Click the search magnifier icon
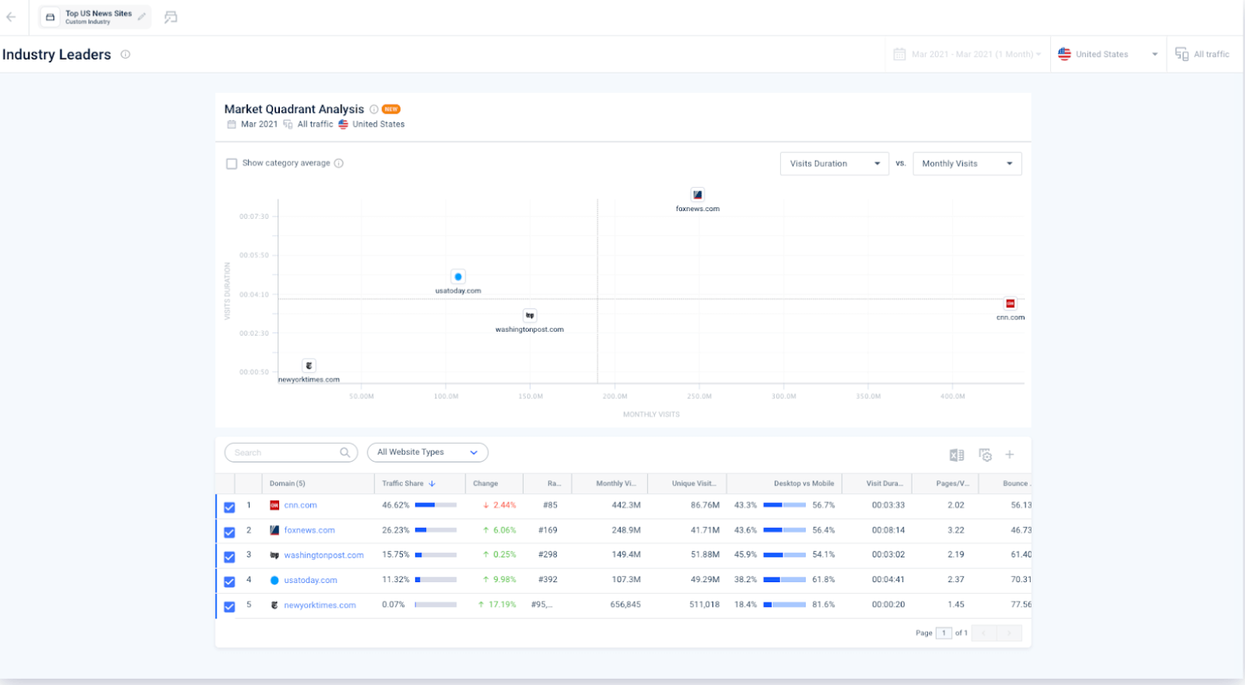Viewport: 1245px width, 685px height. (x=345, y=452)
